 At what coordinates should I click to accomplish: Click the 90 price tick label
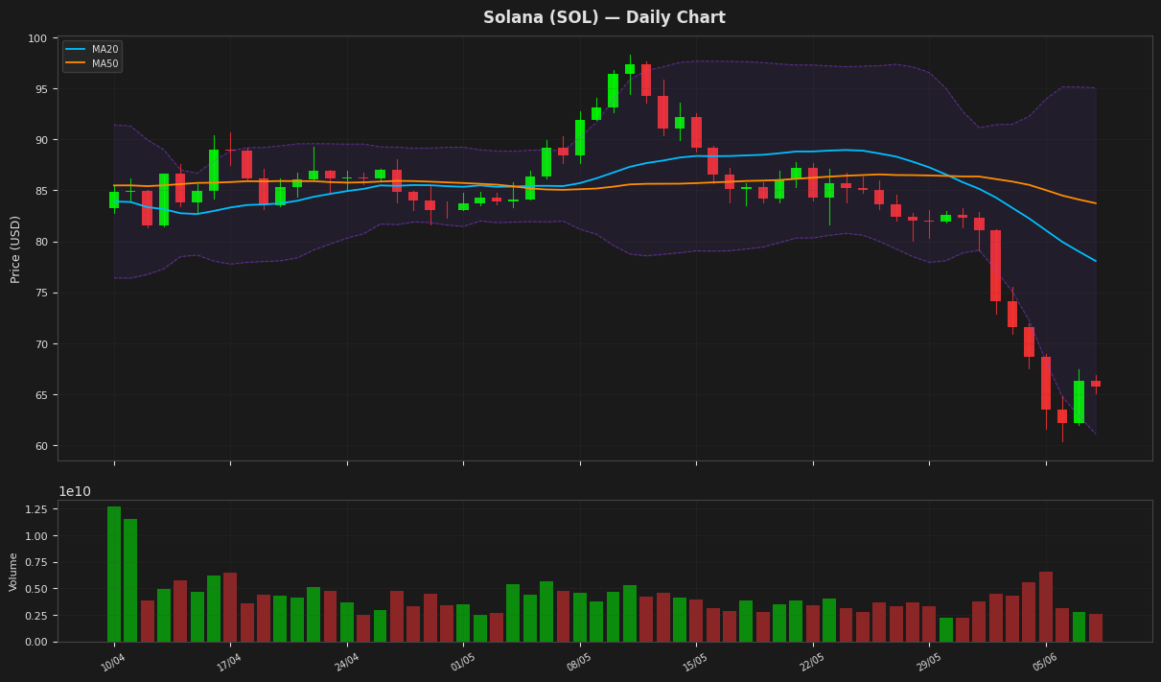[41, 140]
